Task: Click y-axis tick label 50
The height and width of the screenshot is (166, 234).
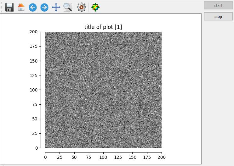Action: (x=35, y=119)
